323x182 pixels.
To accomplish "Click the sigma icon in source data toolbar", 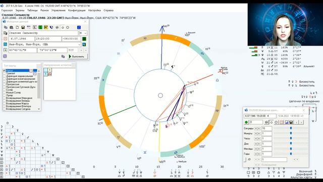I will click(35, 27).
